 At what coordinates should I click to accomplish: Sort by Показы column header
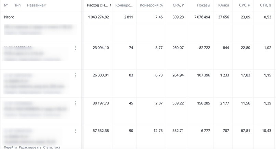pyautogui.click(x=203, y=5)
